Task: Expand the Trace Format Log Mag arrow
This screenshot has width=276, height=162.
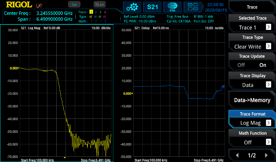Action: (269, 122)
